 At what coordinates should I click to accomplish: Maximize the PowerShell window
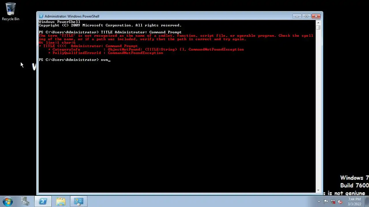pos(306,16)
